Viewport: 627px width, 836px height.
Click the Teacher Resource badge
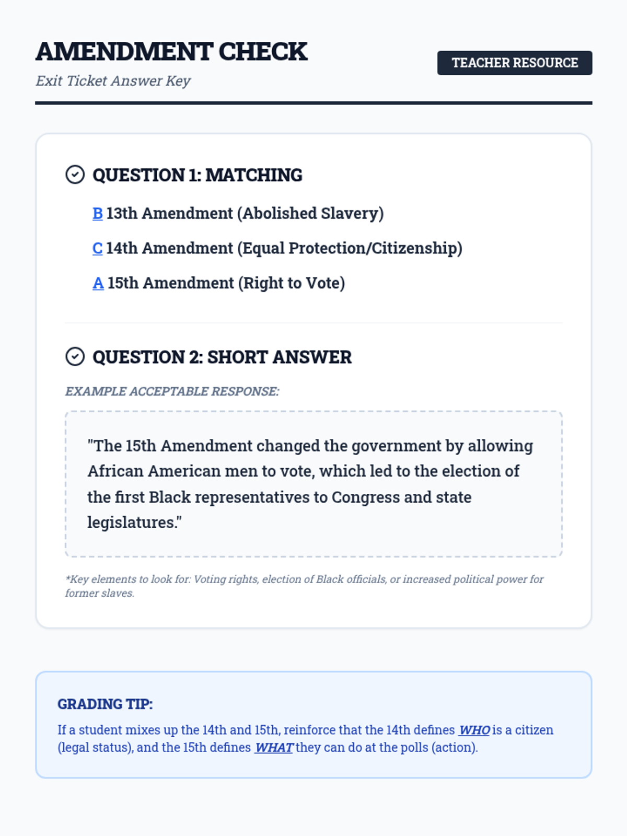tap(514, 63)
